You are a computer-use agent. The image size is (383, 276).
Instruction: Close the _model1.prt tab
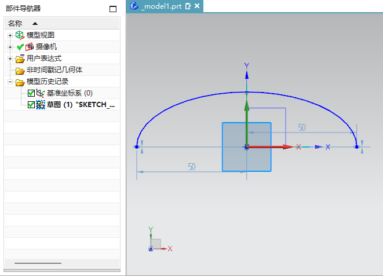coord(197,6)
